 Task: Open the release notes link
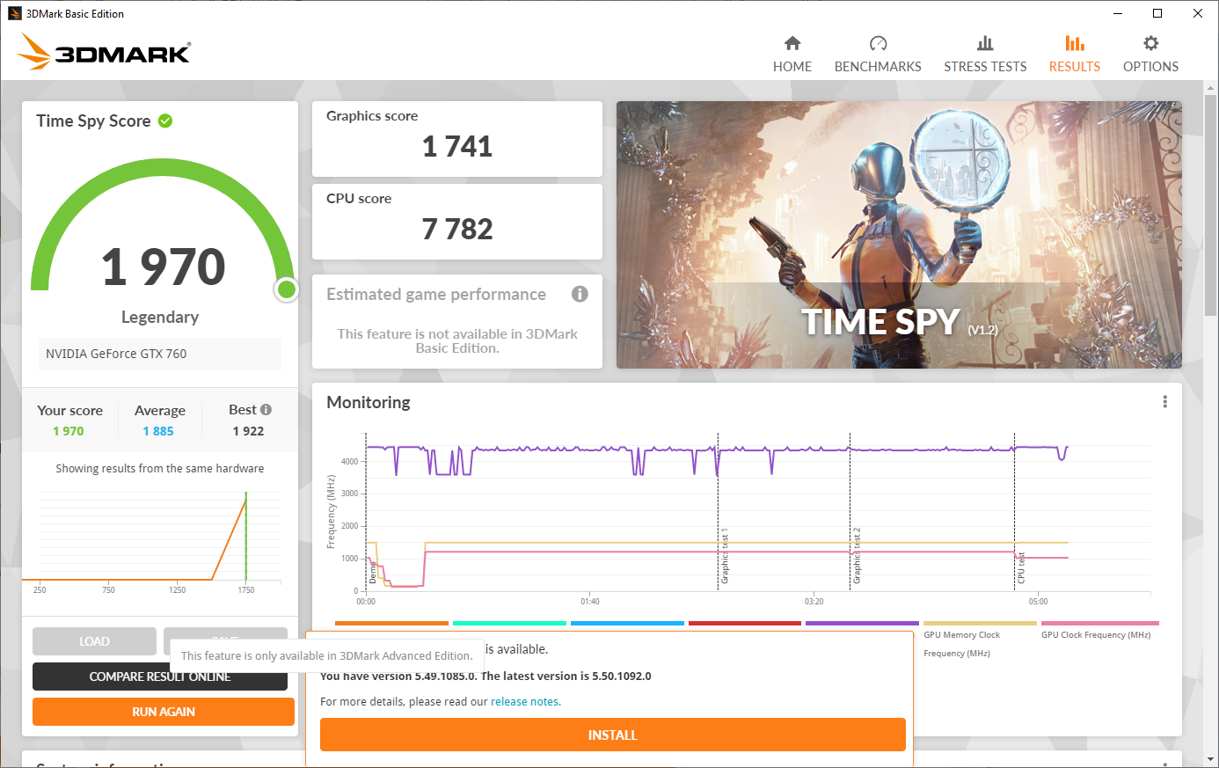coord(524,702)
